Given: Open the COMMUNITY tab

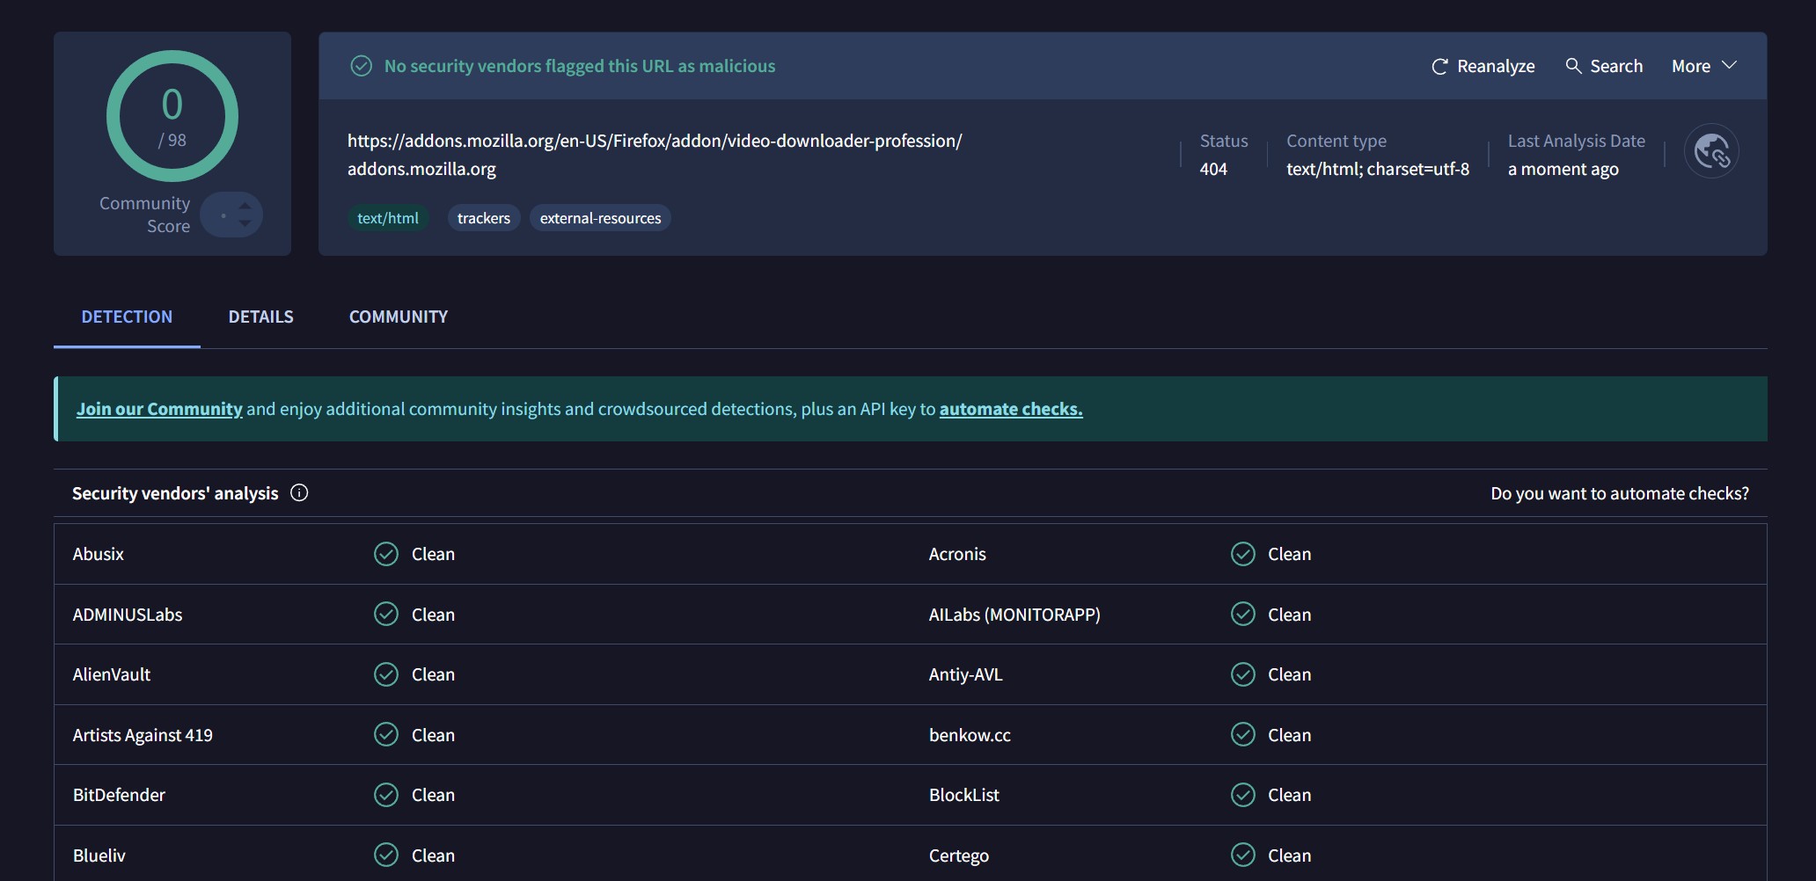Looking at the screenshot, I should click(x=398, y=317).
